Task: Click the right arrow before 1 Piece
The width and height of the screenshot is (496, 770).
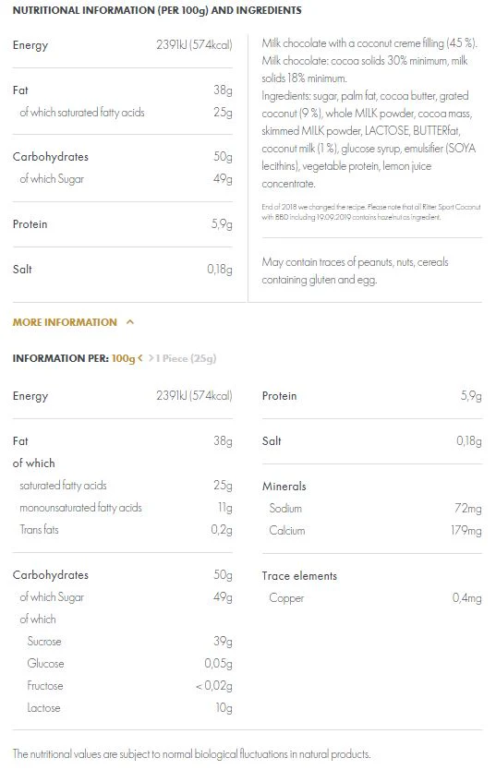Action: coord(151,358)
